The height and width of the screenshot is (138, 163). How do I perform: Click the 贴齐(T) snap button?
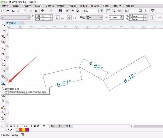(130, 11)
